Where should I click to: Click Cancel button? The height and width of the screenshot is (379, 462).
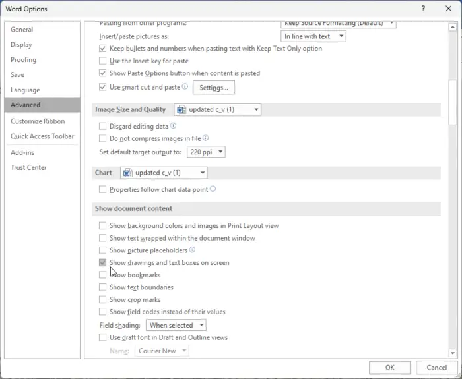(x=436, y=368)
